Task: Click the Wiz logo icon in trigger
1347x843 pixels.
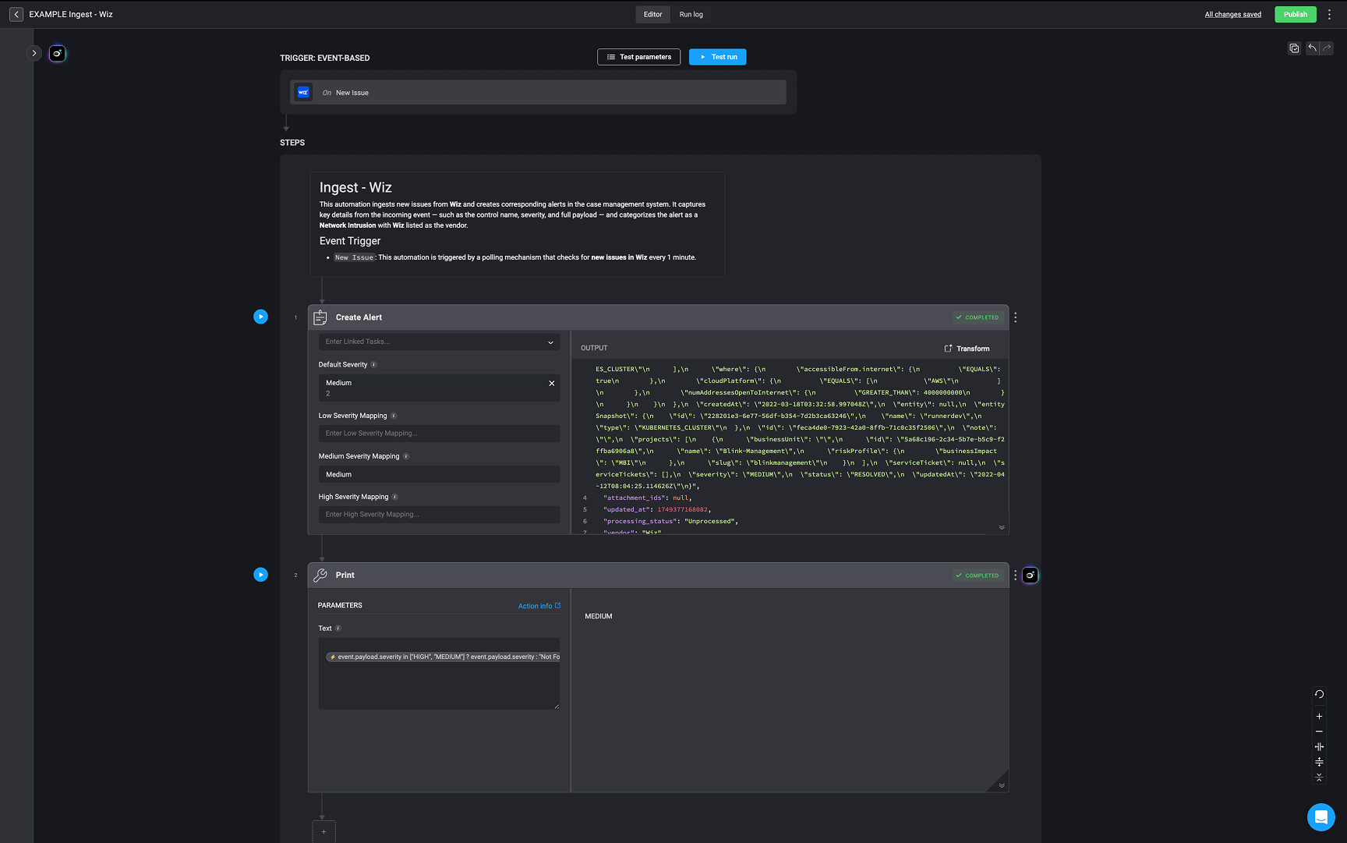Action: click(303, 92)
